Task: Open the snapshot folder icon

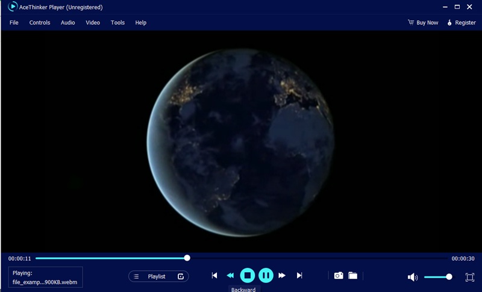Action: tap(353, 276)
